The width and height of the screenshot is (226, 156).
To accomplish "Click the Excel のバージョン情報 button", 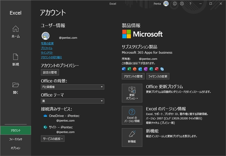I will click(132, 115).
